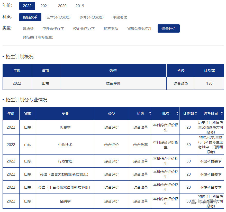Choose 中外合作办学 type filter
This screenshot has height=212, width=226.
(x=53, y=28)
